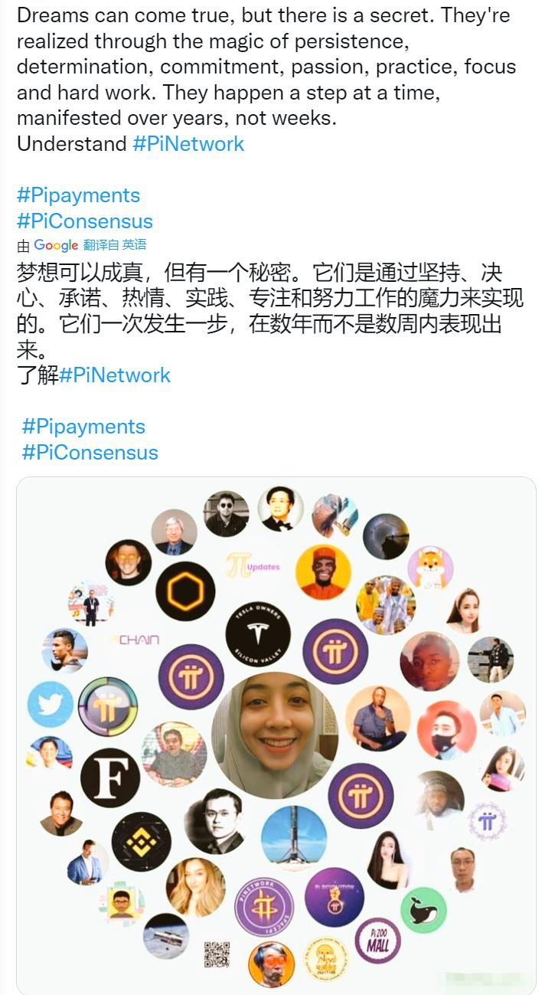Click the QR code in the collage
Viewport: 545px width, 995px height.
point(217,954)
